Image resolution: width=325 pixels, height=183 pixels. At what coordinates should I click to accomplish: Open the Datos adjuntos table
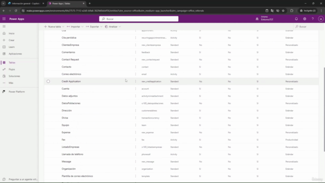point(70,96)
